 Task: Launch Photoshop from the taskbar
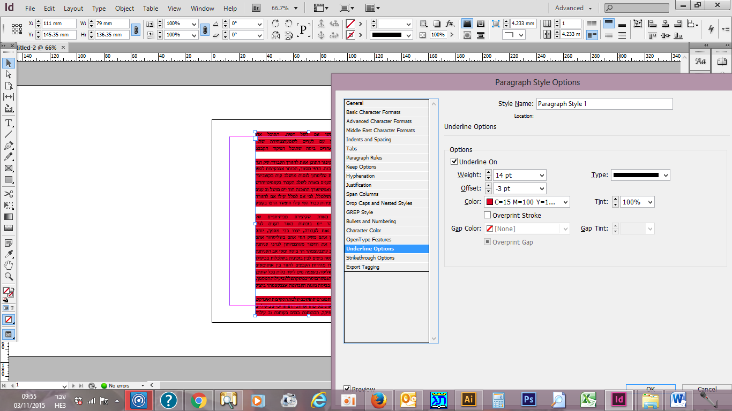pyautogui.click(x=529, y=399)
